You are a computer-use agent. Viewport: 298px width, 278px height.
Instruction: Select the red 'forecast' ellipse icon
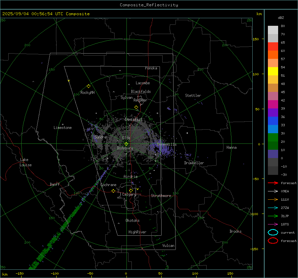273,241
